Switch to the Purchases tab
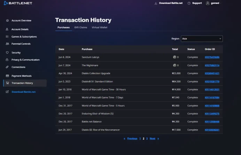241x155 pixels. coord(63,27)
